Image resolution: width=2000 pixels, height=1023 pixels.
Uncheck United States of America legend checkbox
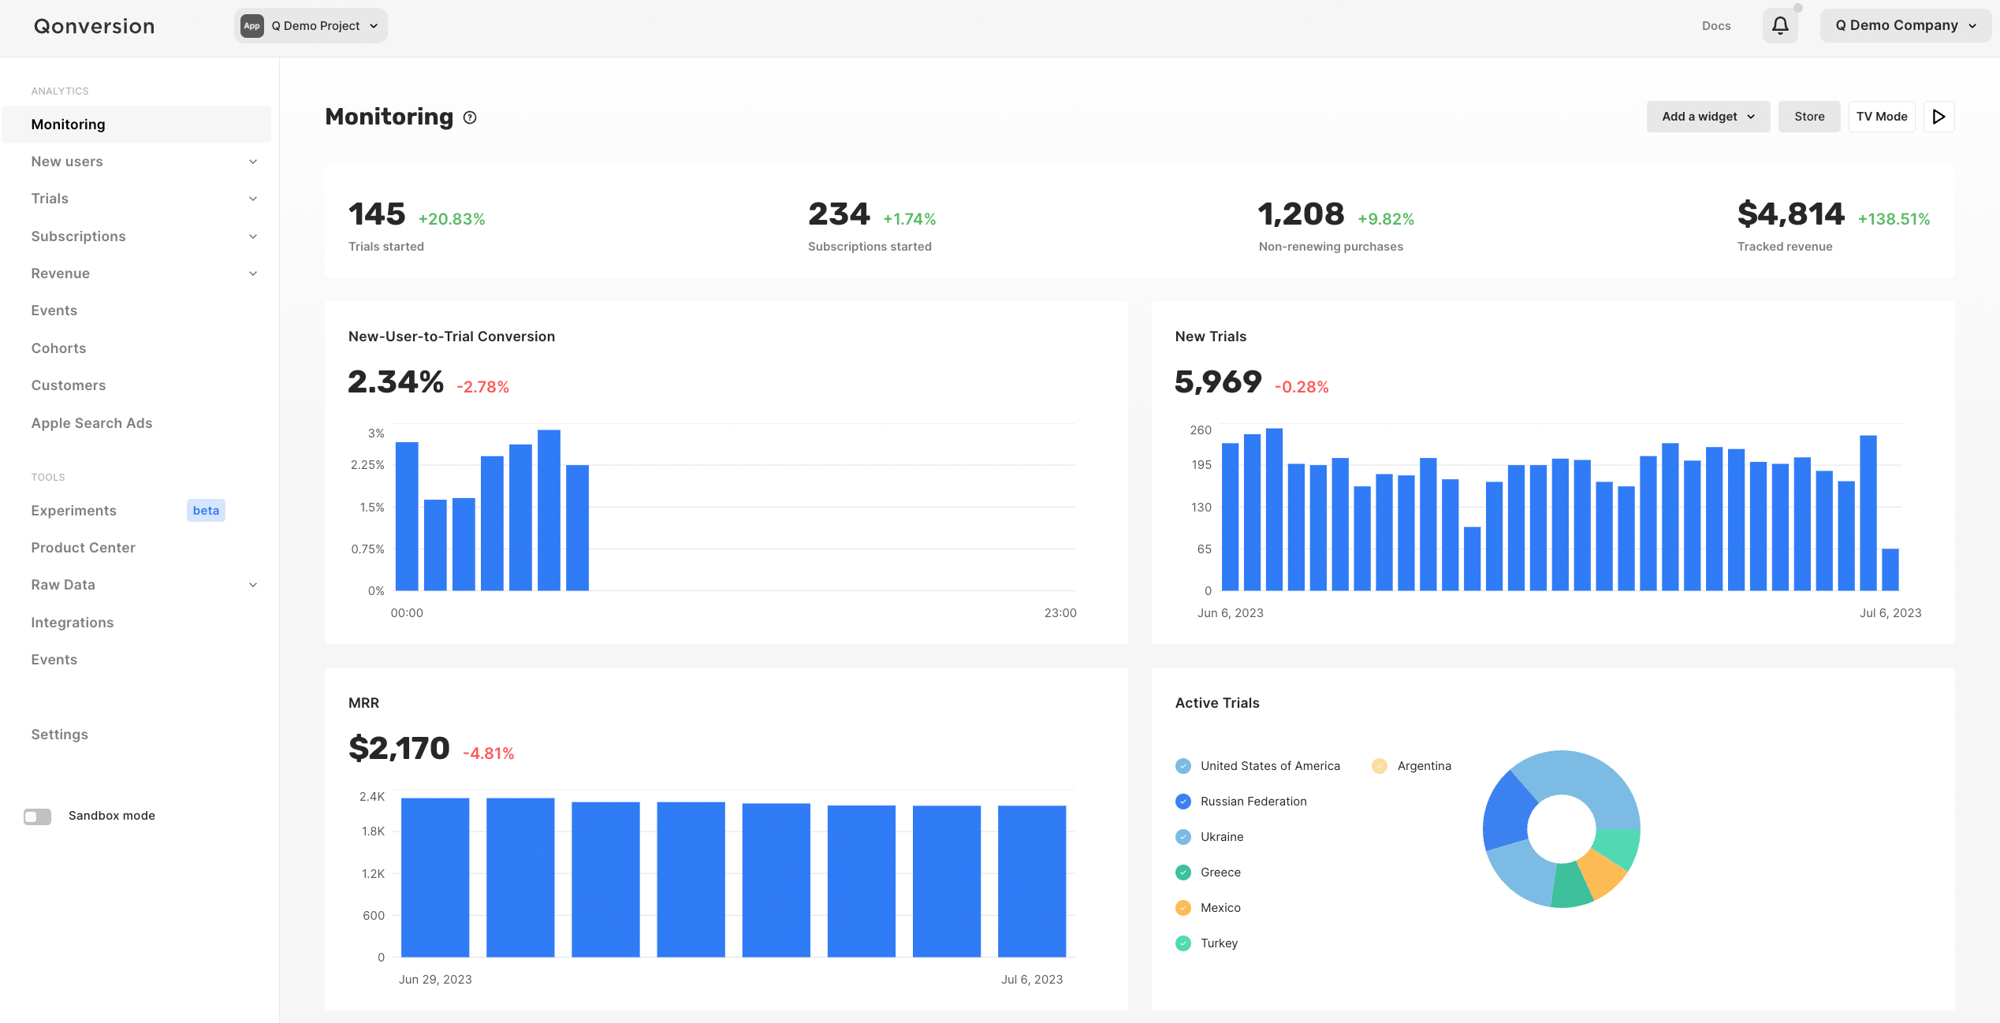click(x=1182, y=766)
